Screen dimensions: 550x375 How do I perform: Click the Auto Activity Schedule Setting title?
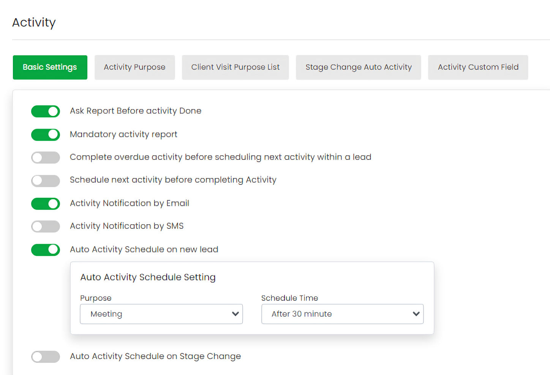pos(148,277)
